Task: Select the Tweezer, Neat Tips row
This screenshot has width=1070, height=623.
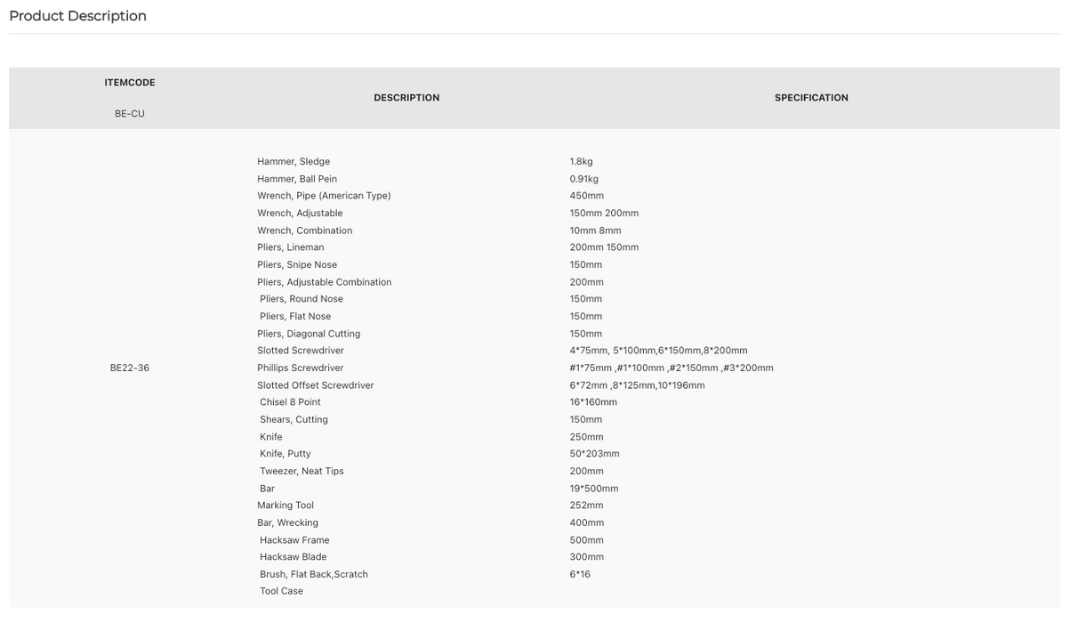Action: 302,471
